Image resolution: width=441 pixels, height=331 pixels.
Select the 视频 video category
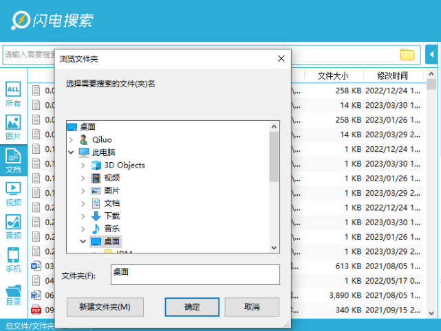13,194
